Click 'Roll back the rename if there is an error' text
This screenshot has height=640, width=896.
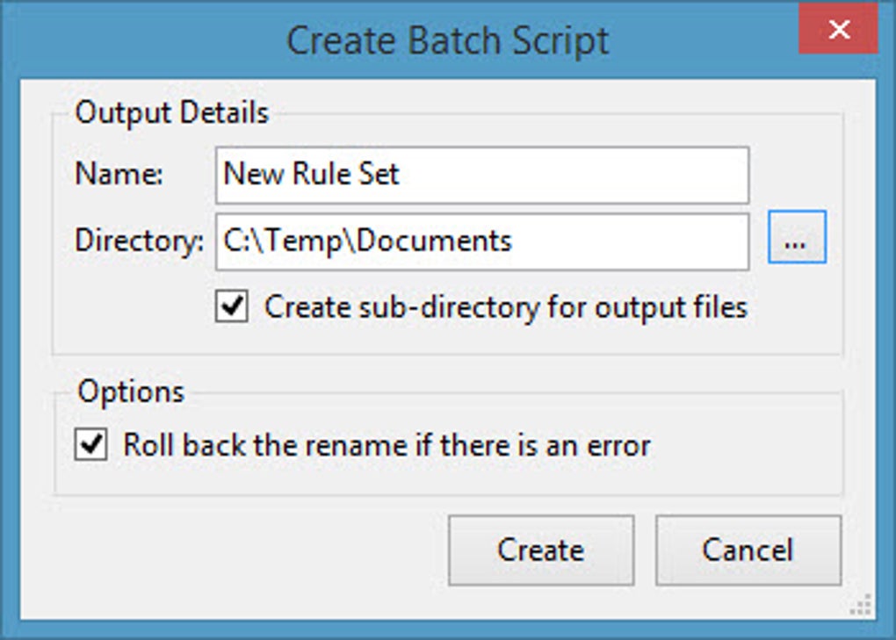(x=387, y=445)
